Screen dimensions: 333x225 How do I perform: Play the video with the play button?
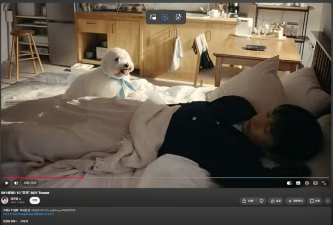7,183
